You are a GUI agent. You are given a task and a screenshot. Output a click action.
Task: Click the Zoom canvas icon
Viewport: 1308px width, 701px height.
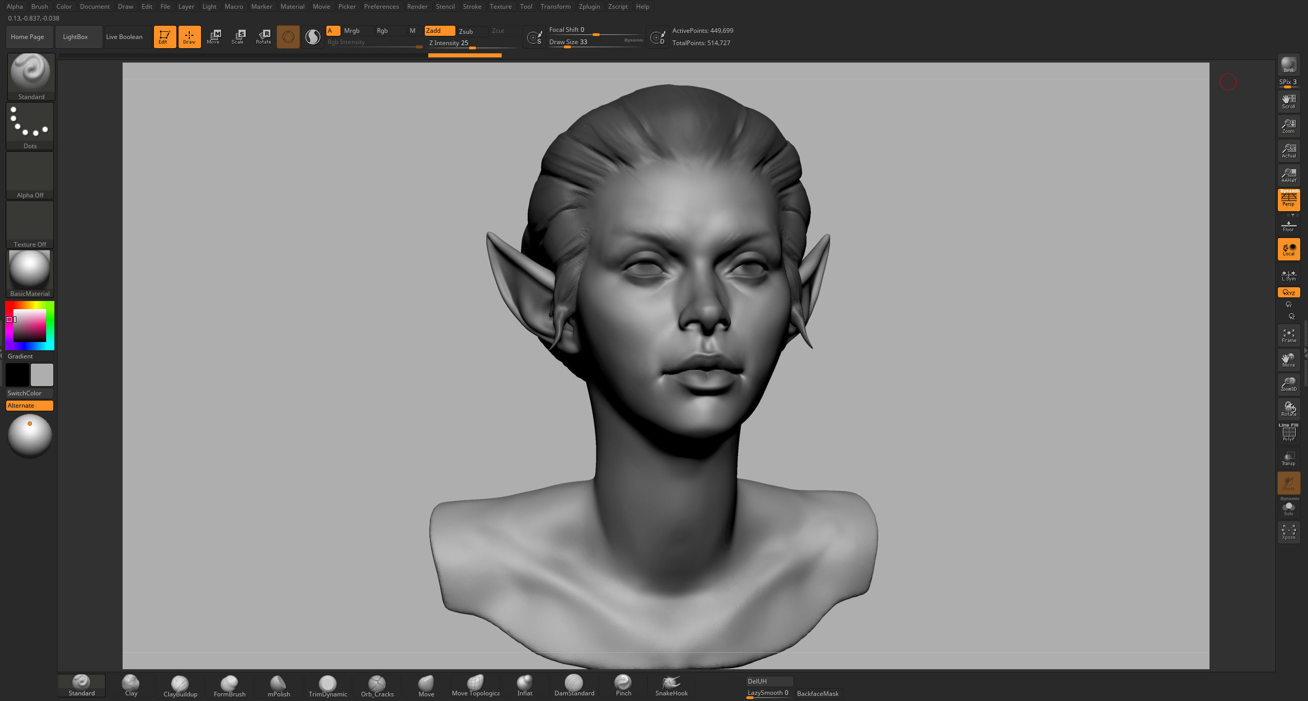coord(1289,126)
